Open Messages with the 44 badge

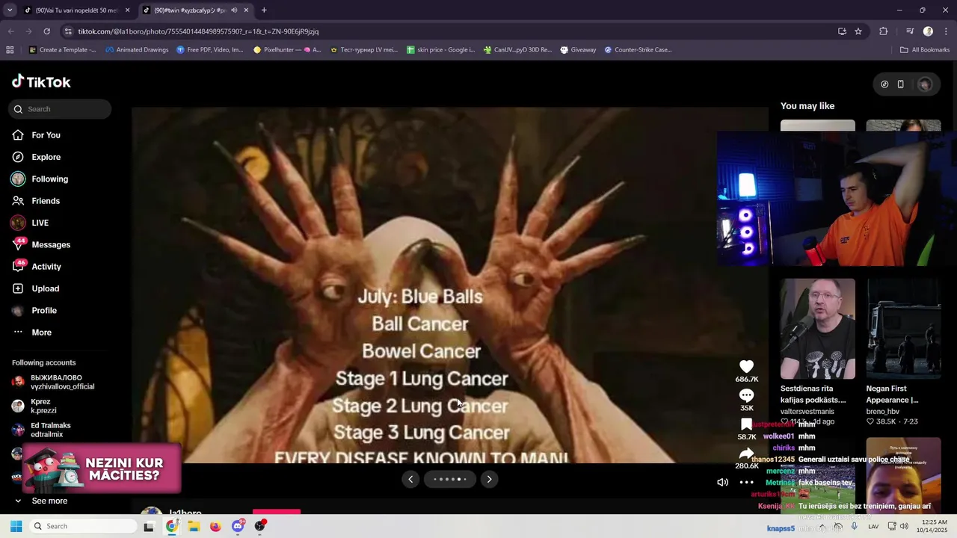pos(41,244)
